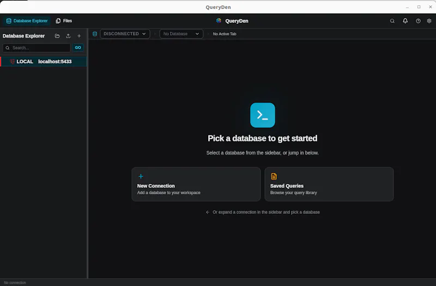Select the LOCAL localhost:5433 connection
Image resolution: width=436 pixels, height=286 pixels.
click(x=44, y=62)
